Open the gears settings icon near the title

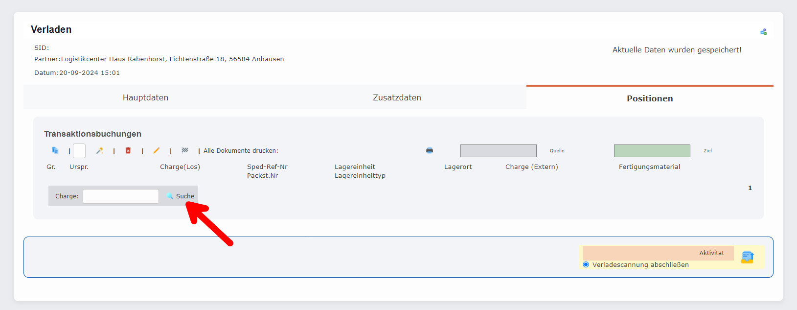click(763, 32)
